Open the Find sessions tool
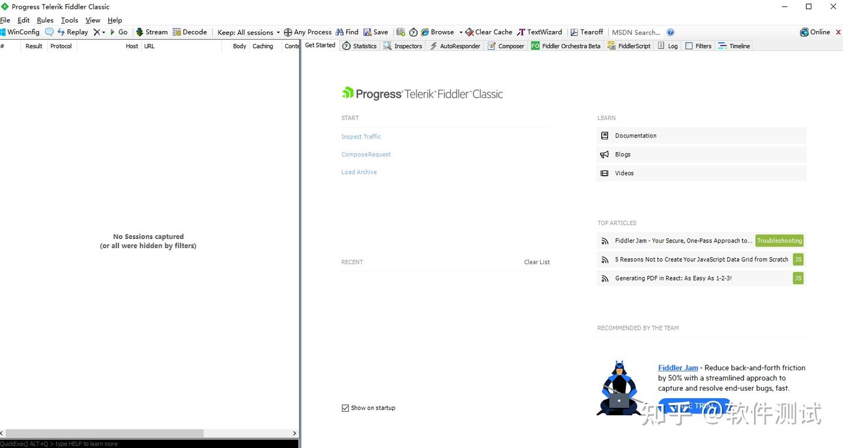 click(347, 32)
